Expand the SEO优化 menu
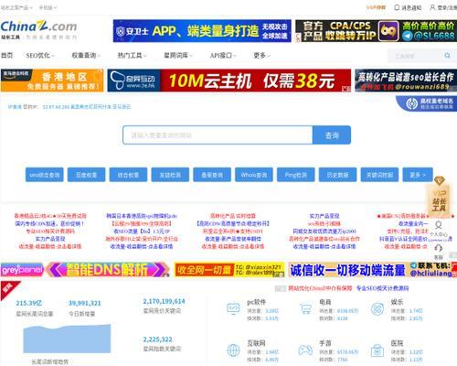457x366 pixels. pos(40,56)
